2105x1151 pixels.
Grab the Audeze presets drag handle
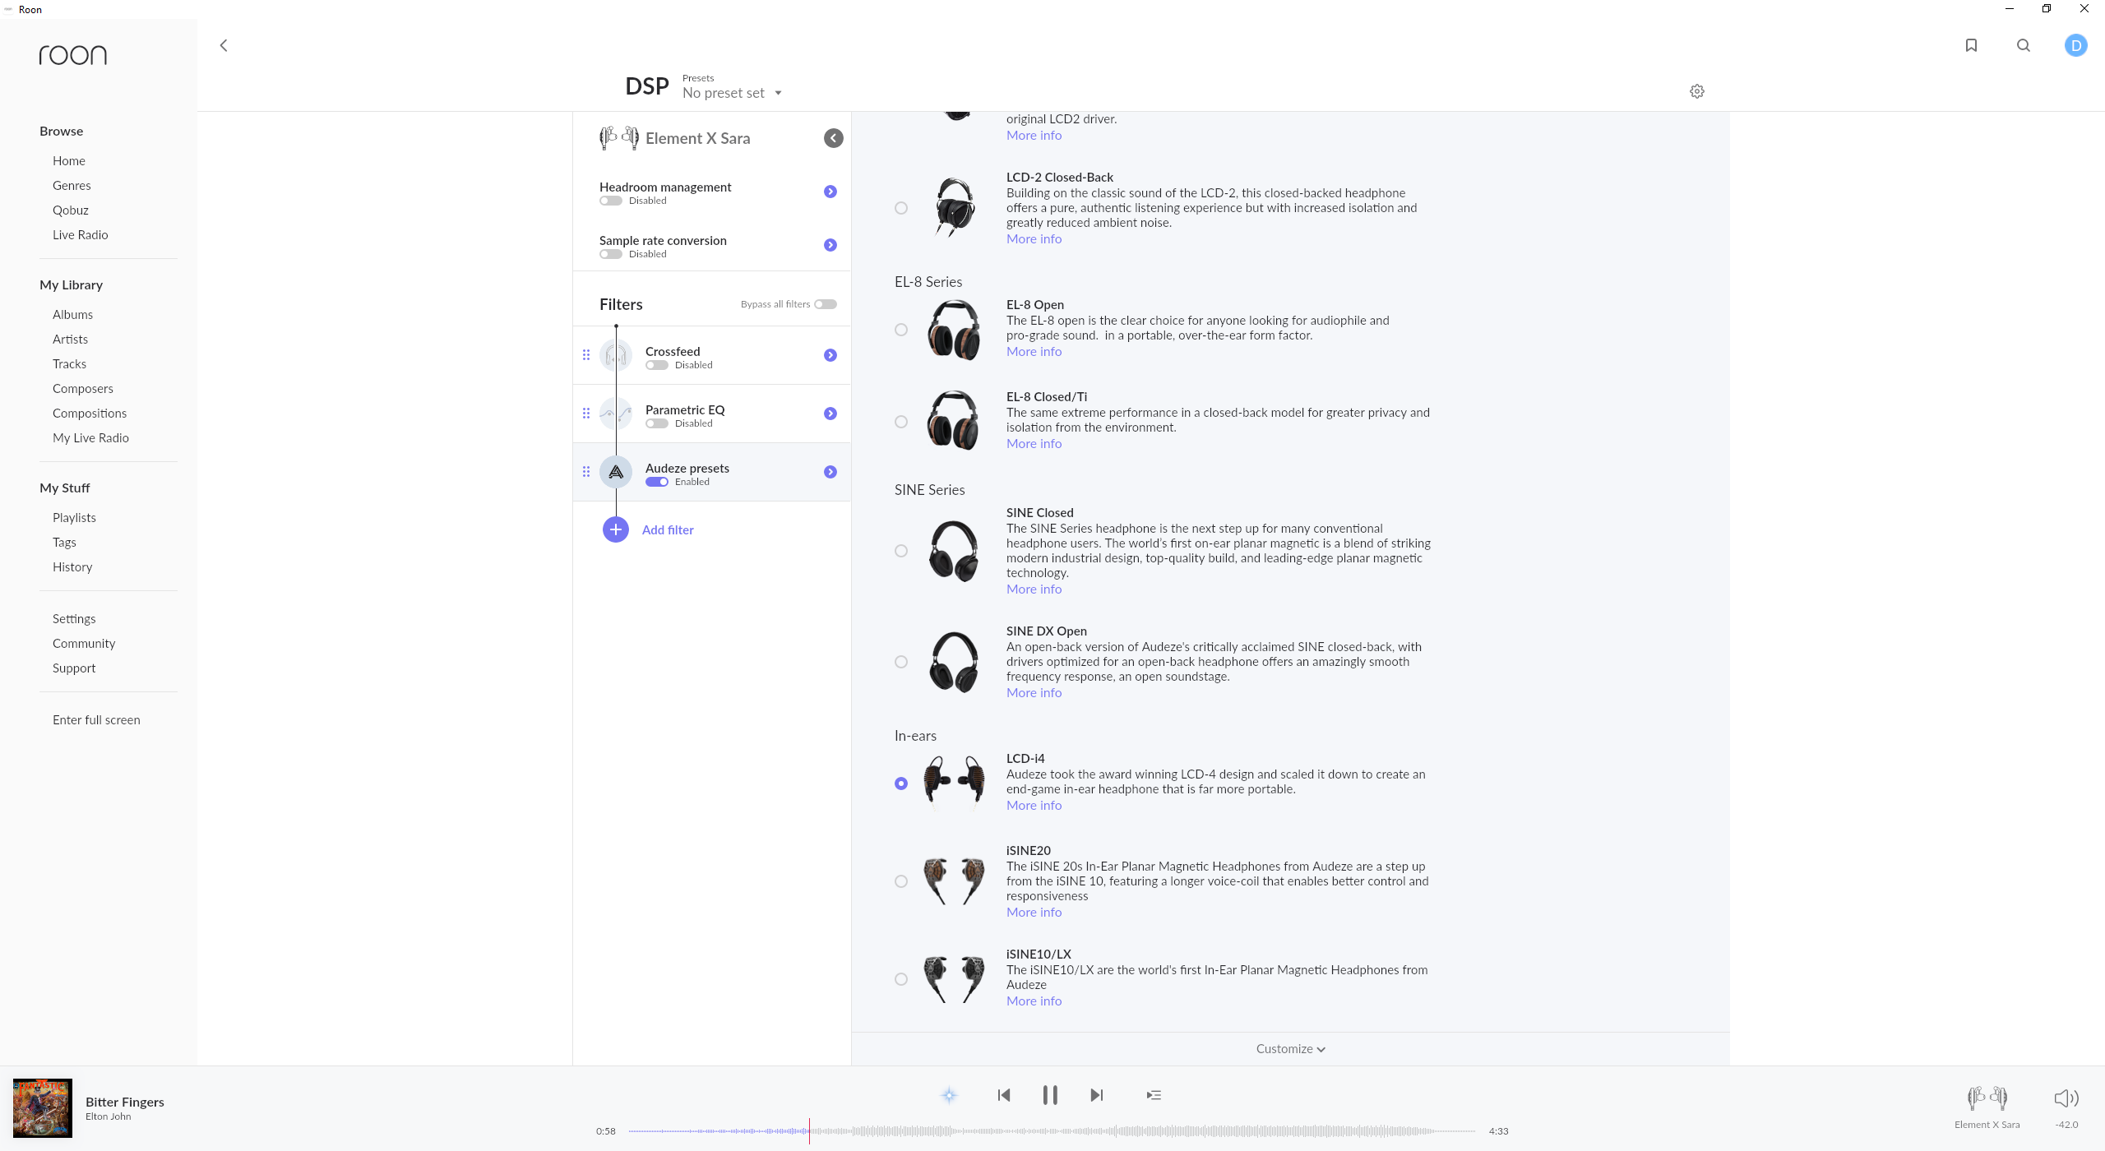click(x=586, y=472)
